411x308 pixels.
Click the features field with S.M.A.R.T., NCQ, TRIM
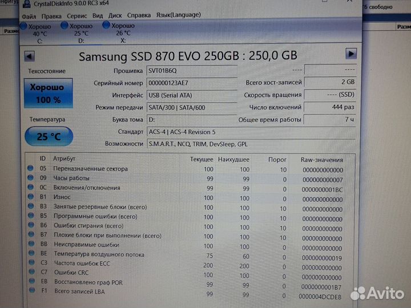[x=251, y=144]
